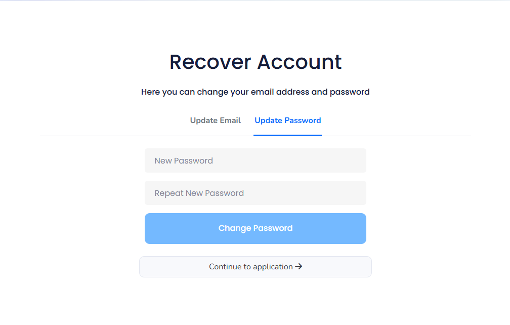Click the Continue to application button

click(x=256, y=267)
